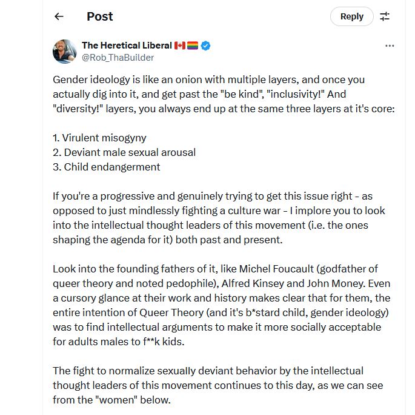Image resolution: width=415 pixels, height=415 pixels.
Task: Open the post's three-dot More menu
Action: pyautogui.click(x=390, y=46)
